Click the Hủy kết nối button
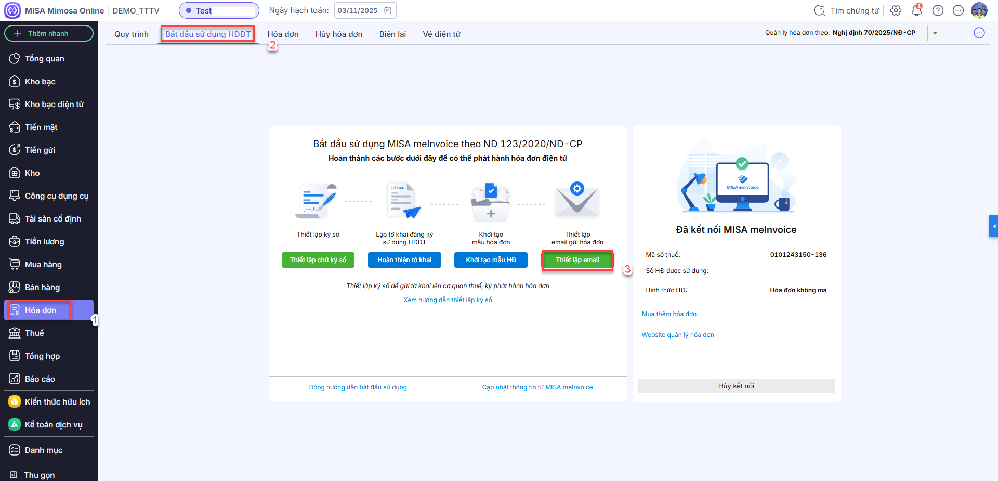This screenshot has width=998, height=481. (x=736, y=386)
